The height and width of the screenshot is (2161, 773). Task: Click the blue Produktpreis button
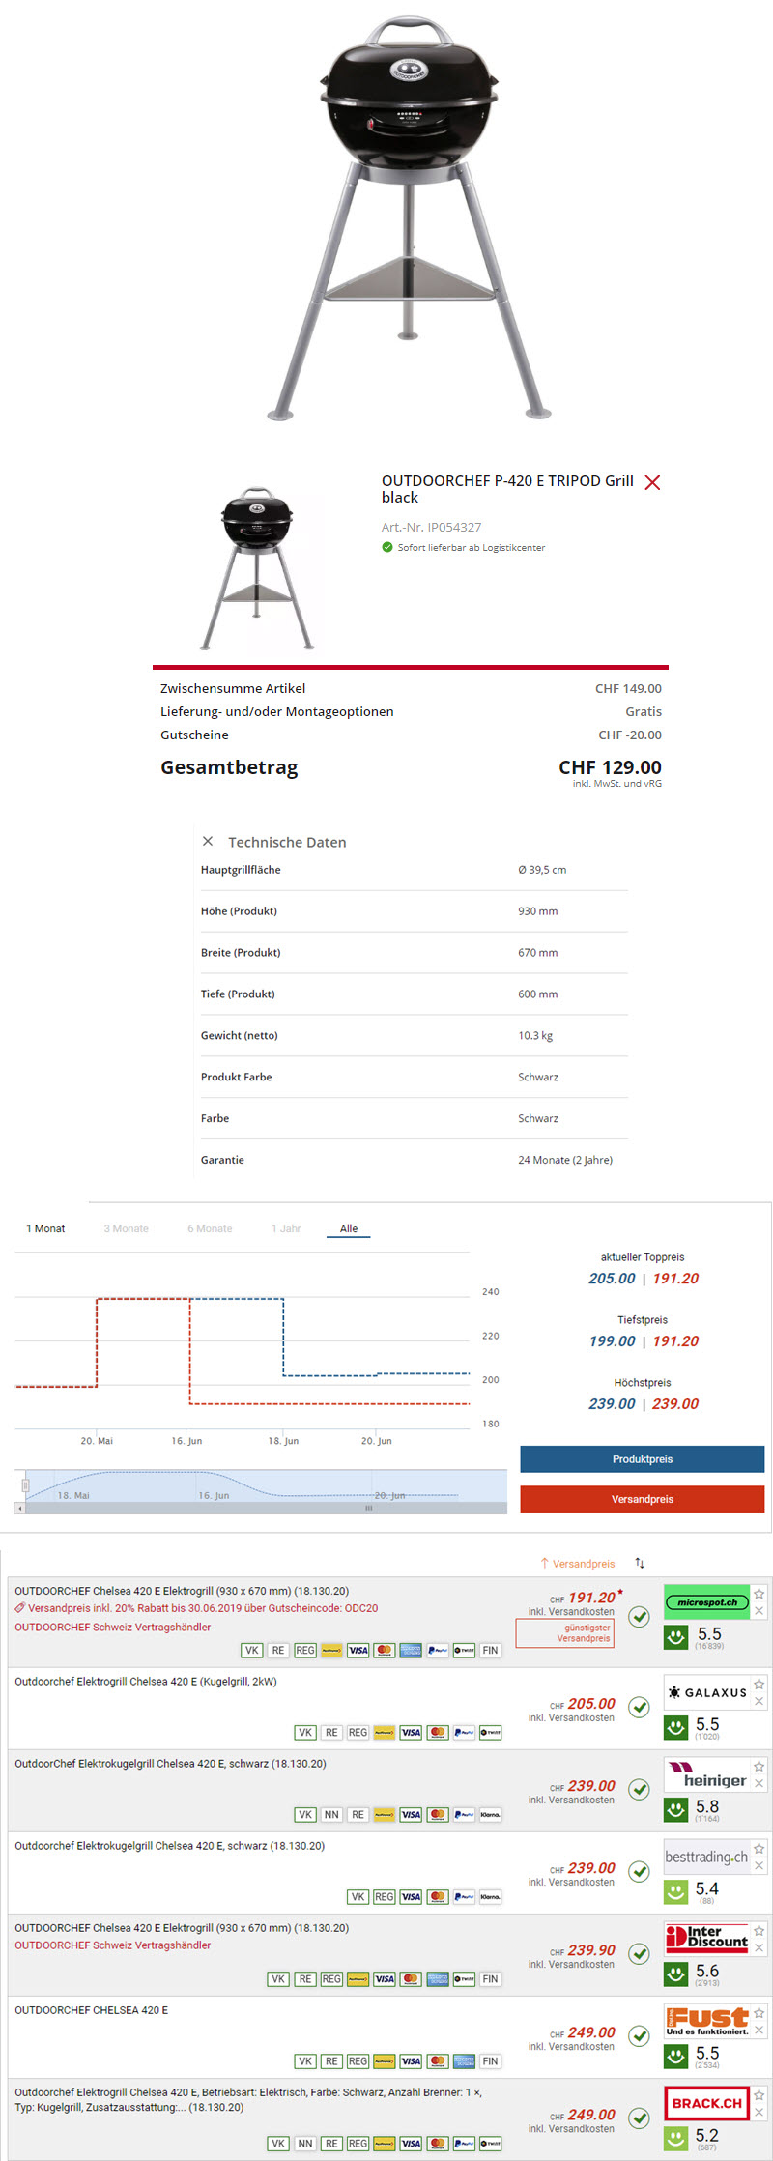point(642,1458)
